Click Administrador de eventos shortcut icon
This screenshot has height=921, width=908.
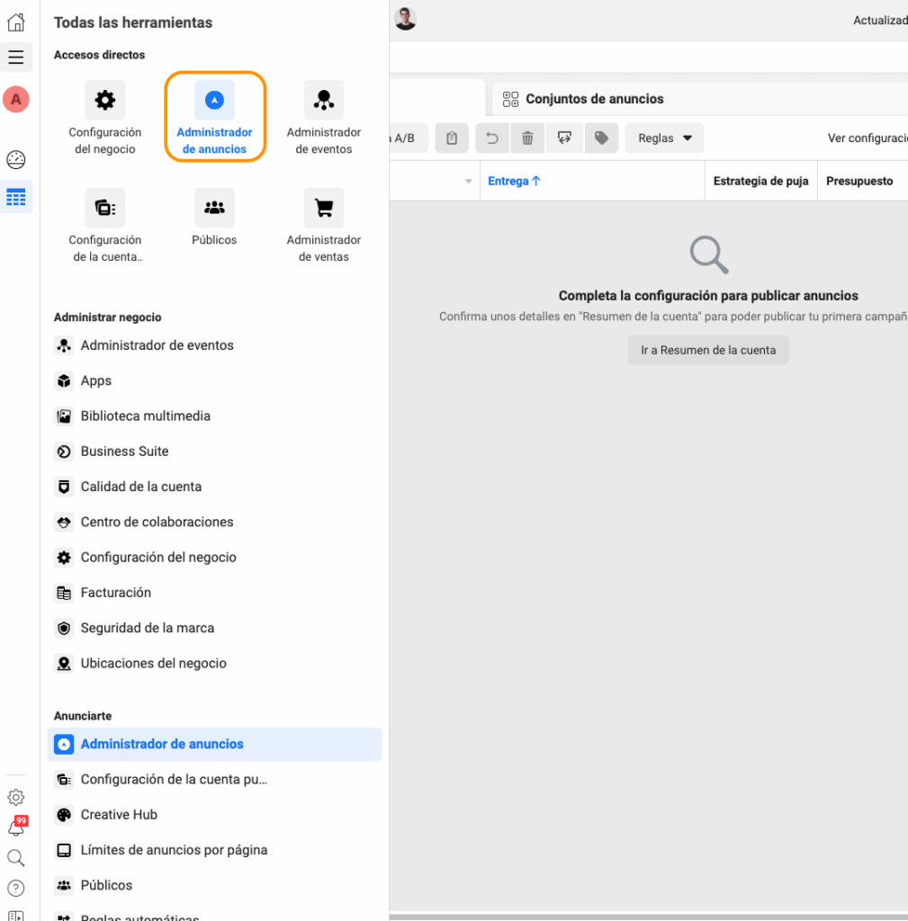tap(324, 101)
